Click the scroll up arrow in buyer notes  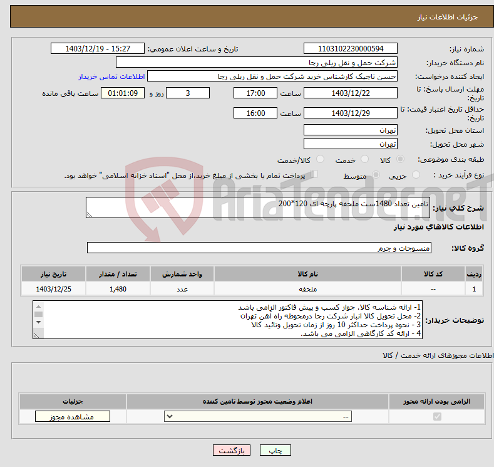pyautogui.click(x=38, y=306)
